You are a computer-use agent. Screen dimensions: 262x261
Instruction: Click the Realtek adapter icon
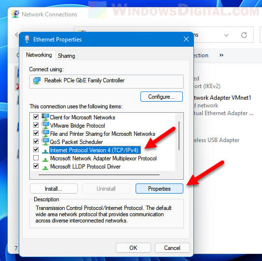pos(37,80)
